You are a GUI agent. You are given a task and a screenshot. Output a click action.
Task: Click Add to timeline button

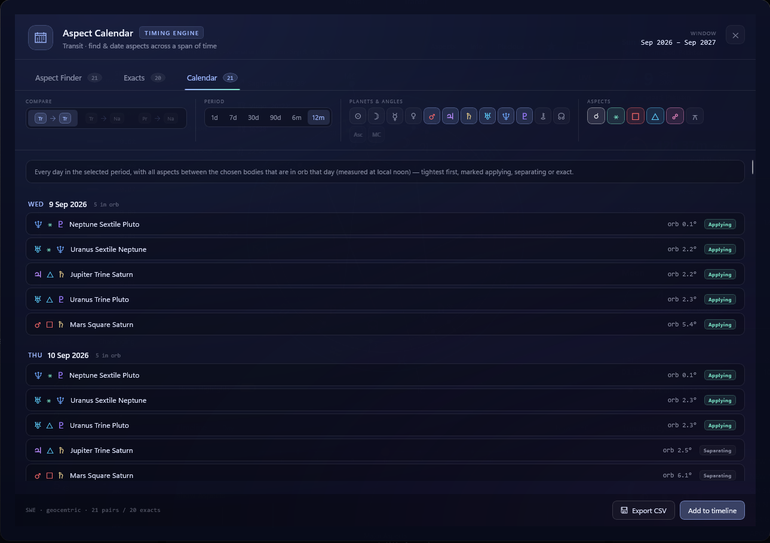[x=712, y=511]
